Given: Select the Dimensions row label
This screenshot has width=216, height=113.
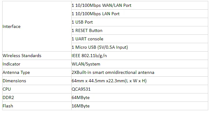Looking at the screenshot, I should point(14,81).
